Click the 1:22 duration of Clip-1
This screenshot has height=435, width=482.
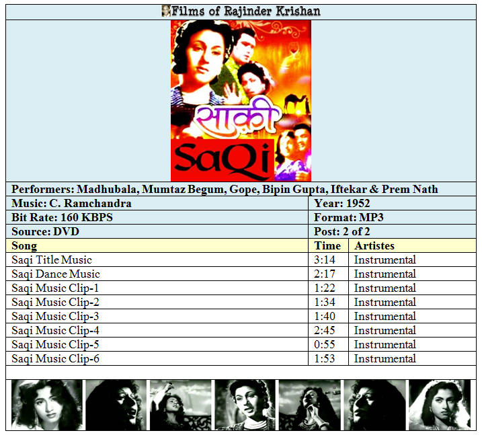click(x=324, y=288)
